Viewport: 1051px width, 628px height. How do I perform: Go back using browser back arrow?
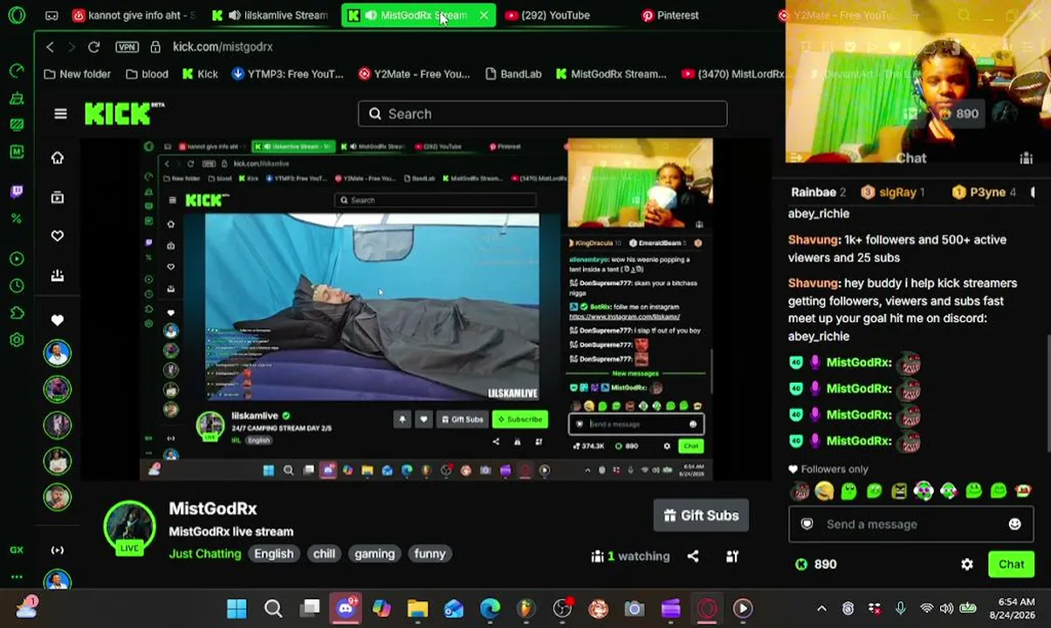50,46
